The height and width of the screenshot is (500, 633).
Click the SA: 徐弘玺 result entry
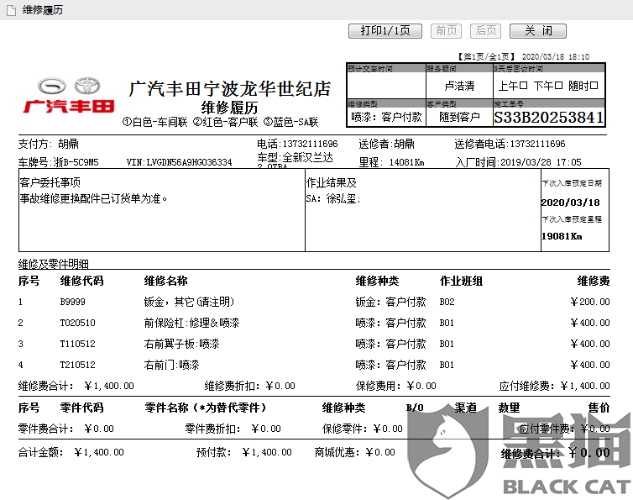pos(333,198)
